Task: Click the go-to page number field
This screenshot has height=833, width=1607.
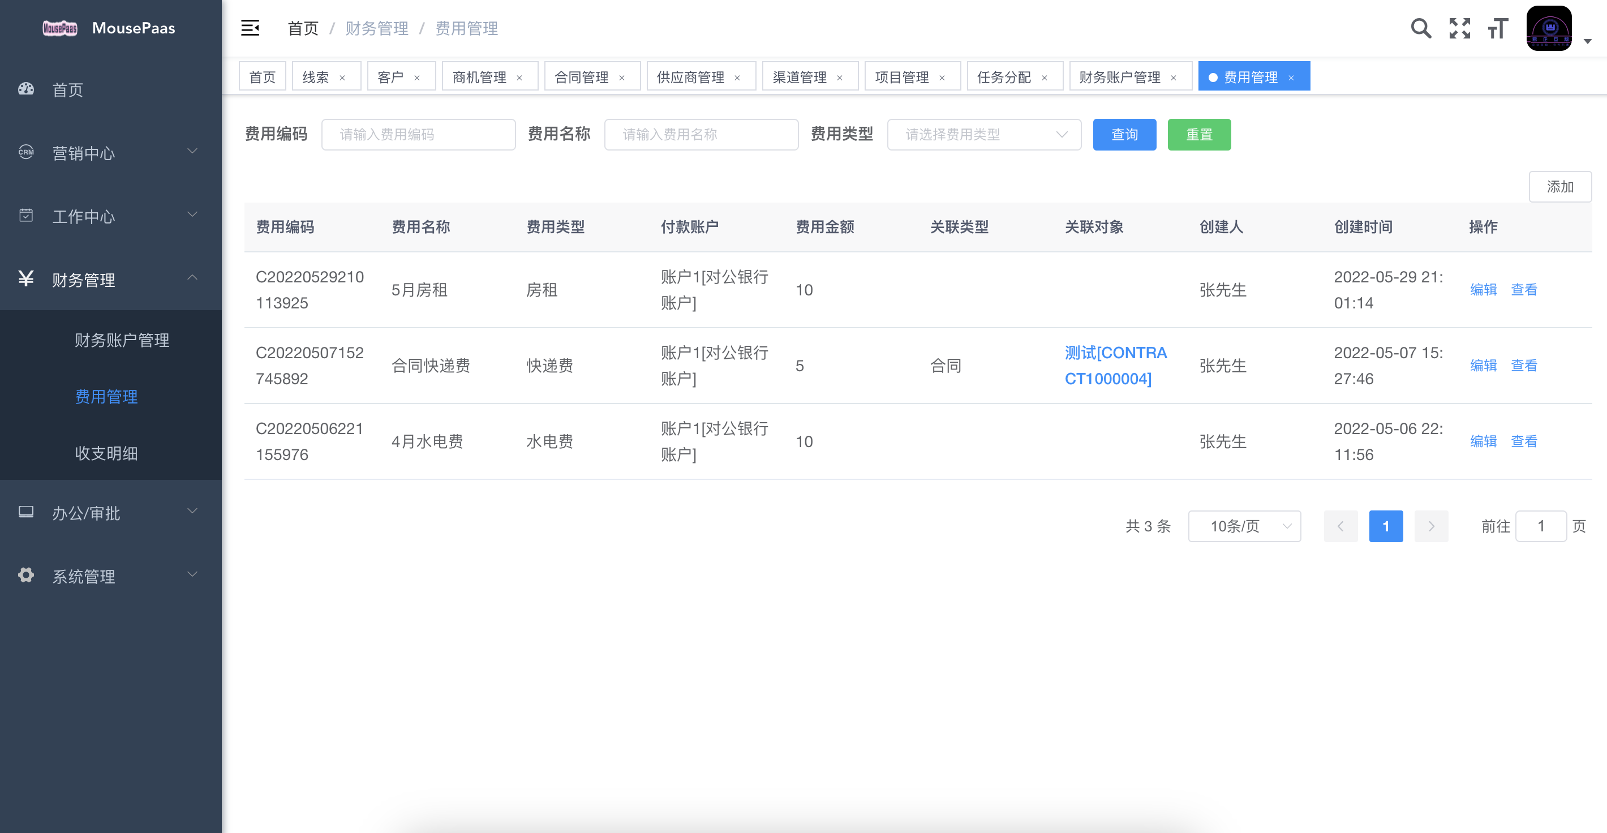Action: (1540, 526)
